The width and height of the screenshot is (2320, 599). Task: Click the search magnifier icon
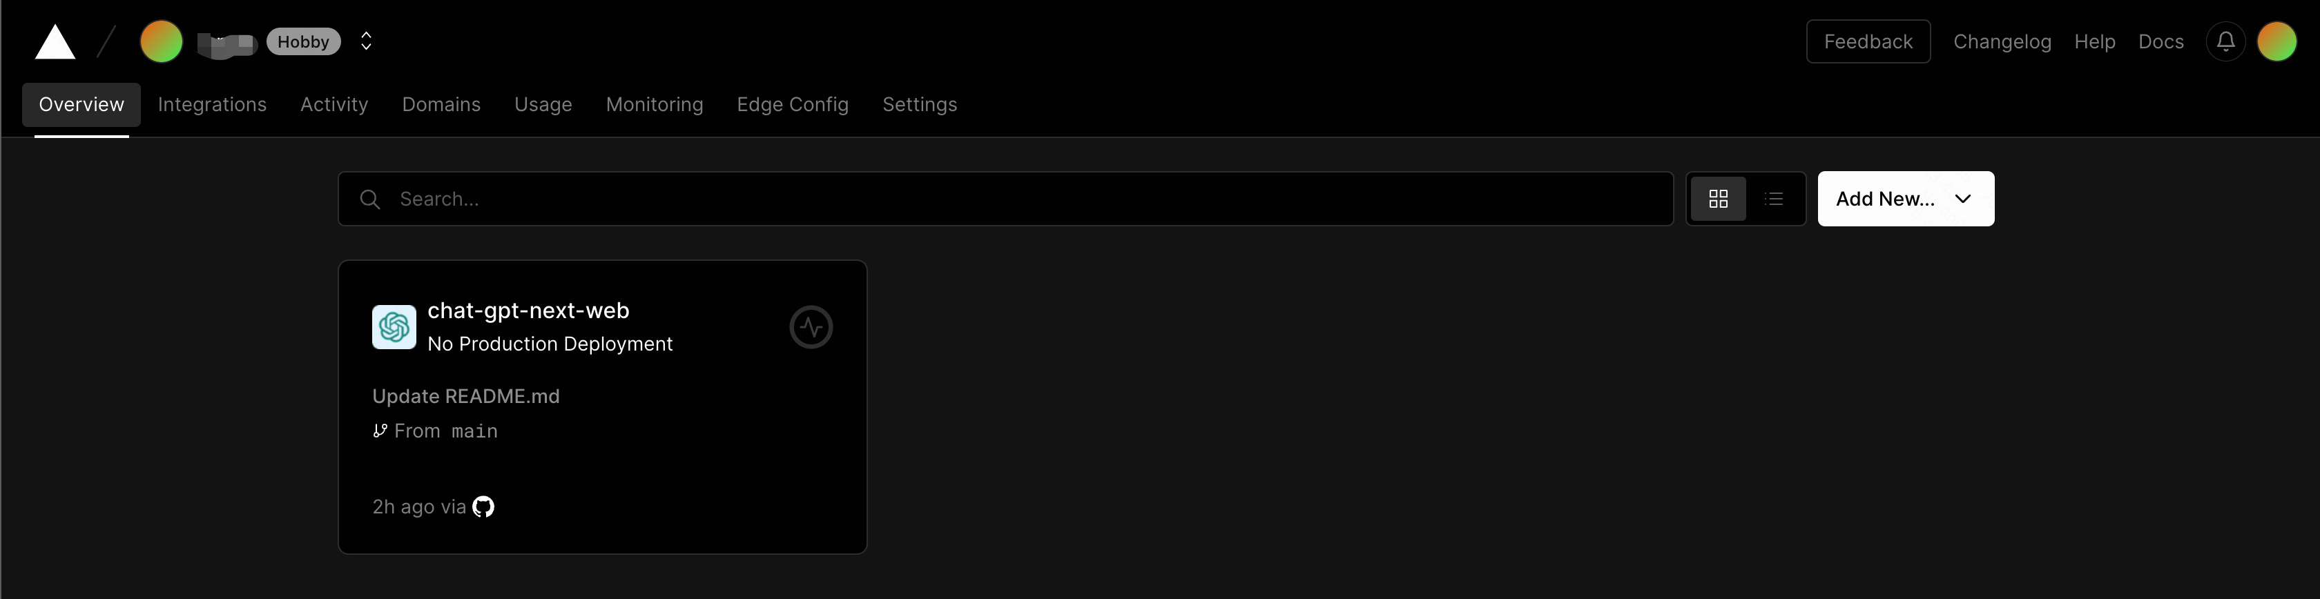coord(370,199)
